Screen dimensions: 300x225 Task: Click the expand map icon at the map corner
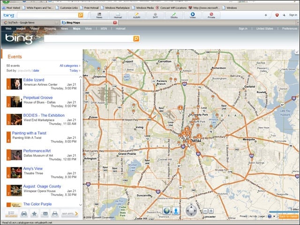tap(297, 52)
